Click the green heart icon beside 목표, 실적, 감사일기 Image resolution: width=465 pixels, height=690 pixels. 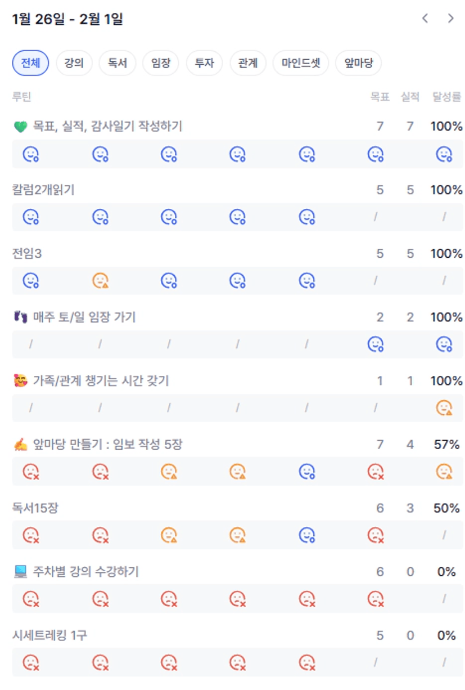[x=20, y=127]
